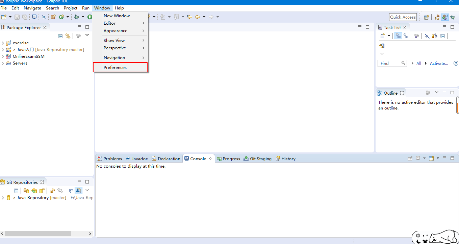The width and height of the screenshot is (459, 244).
Task: Click the New wizard toolbar icon
Action: click(4, 17)
